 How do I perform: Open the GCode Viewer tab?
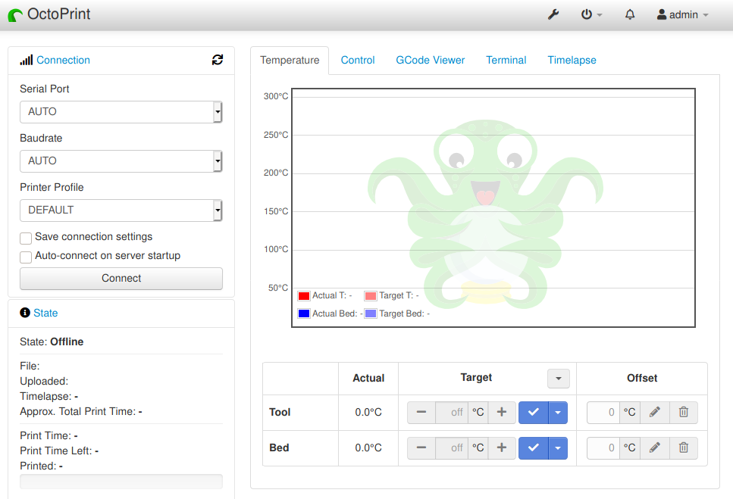pos(430,61)
